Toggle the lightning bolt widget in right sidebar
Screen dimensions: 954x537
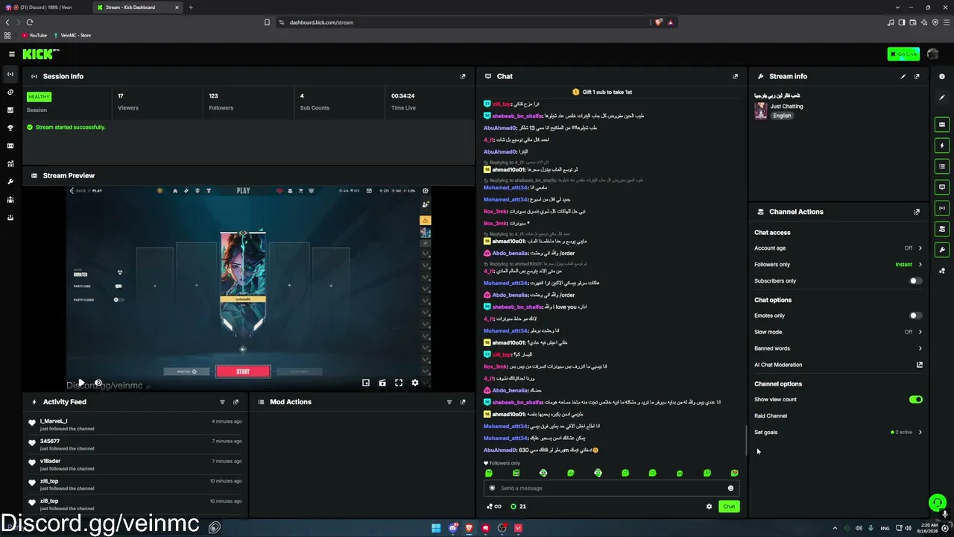click(x=942, y=145)
